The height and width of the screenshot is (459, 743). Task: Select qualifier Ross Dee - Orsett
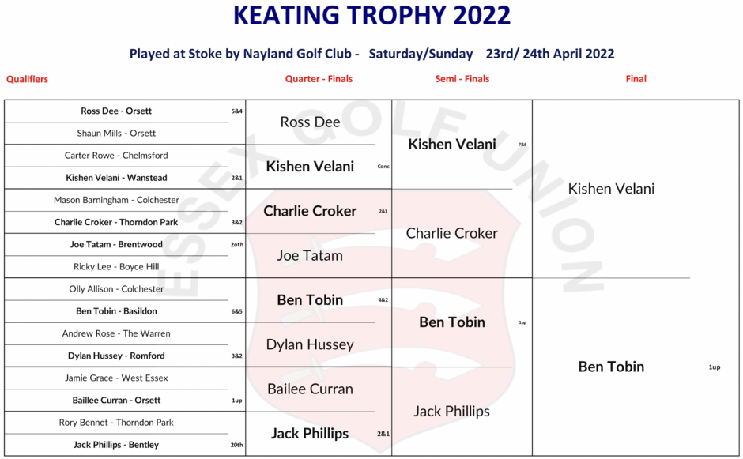coord(116,111)
